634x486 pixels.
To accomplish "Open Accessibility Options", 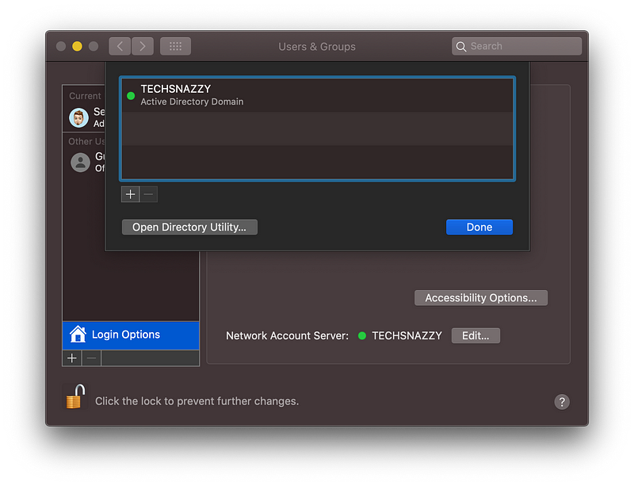I will [481, 298].
